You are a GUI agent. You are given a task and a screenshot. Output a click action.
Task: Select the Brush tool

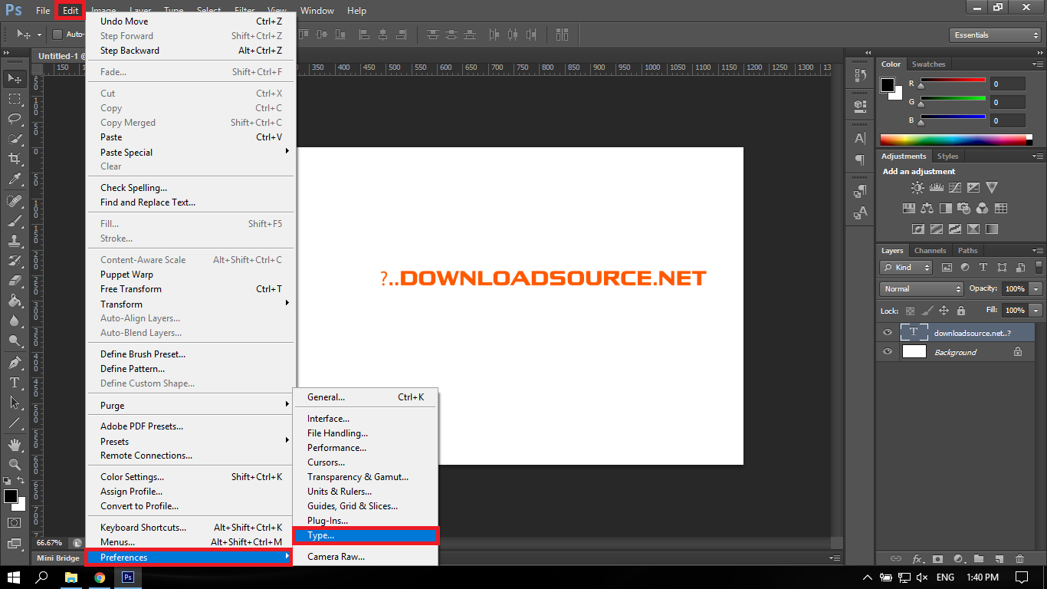click(15, 221)
